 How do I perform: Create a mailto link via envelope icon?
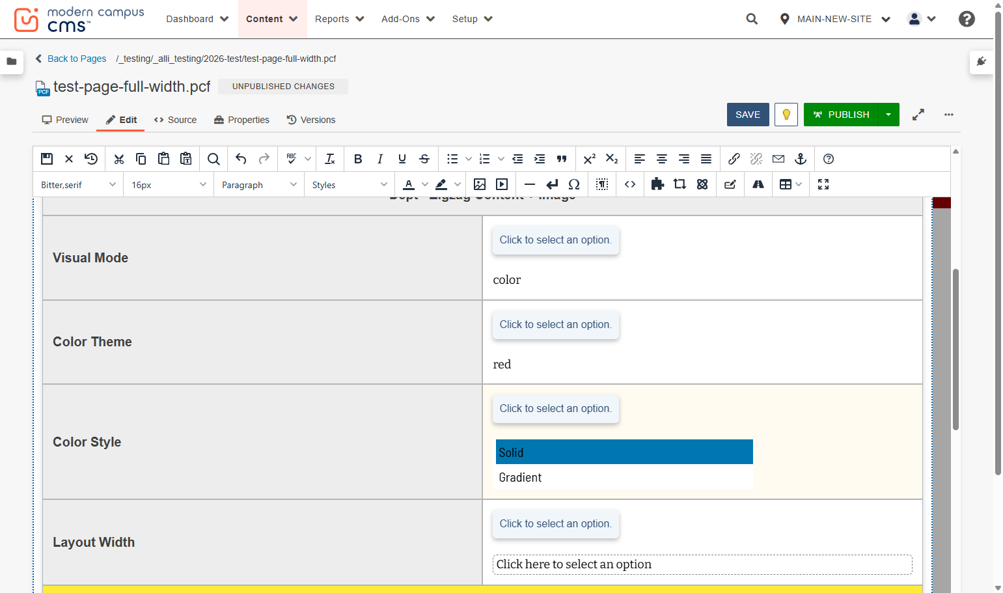point(778,159)
